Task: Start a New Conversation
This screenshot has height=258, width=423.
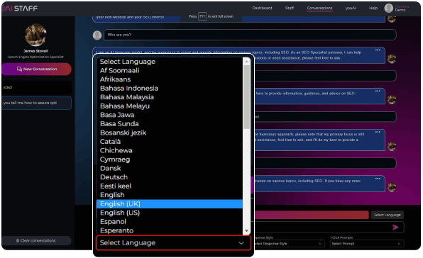Action: (36, 69)
